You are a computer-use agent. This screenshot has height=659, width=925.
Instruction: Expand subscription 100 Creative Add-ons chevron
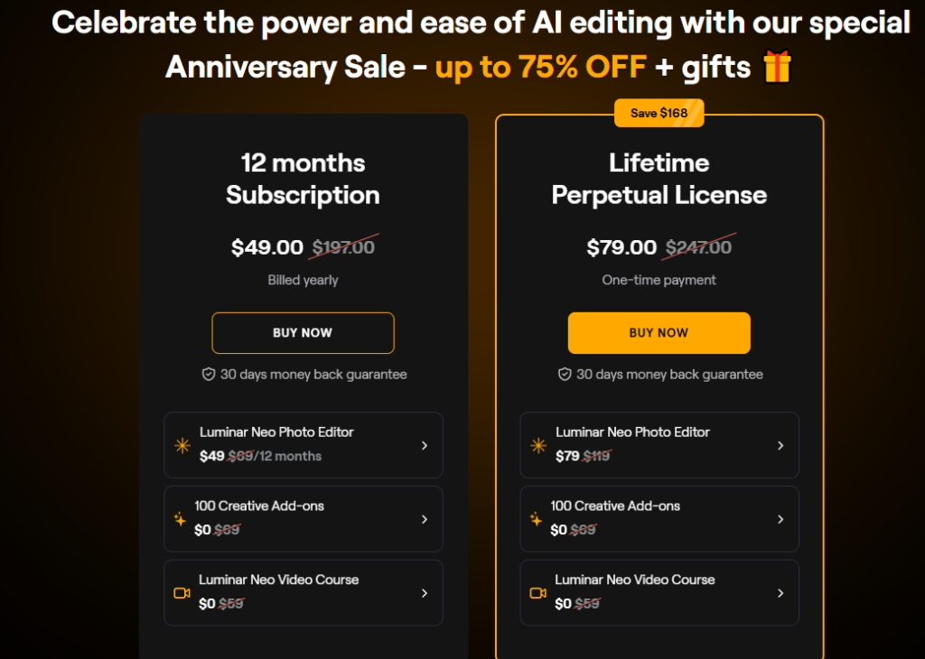425,519
